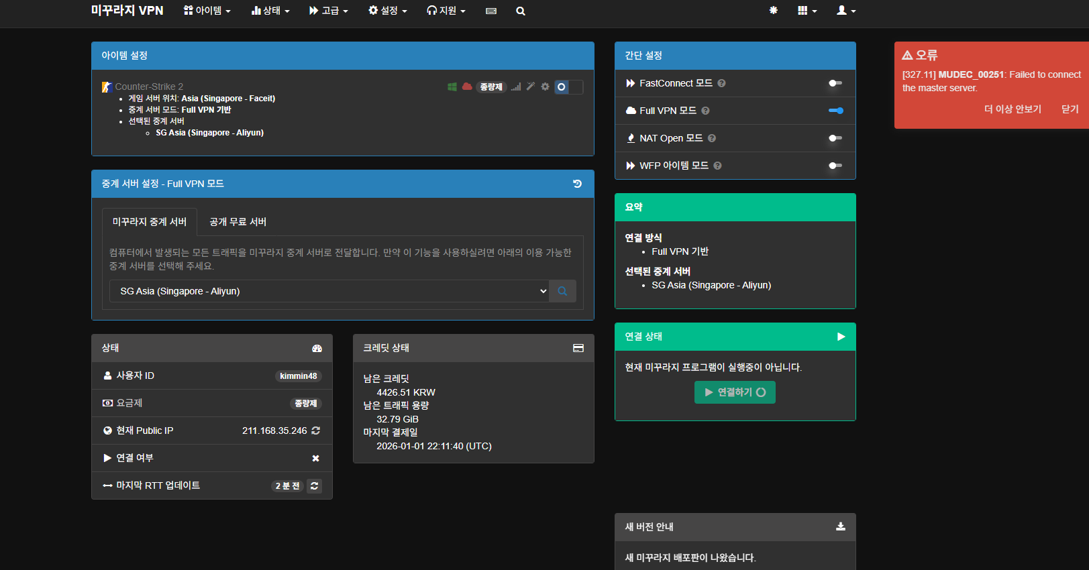Open the 아이템 menu
The image size is (1089, 570).
tap(207, 11)
